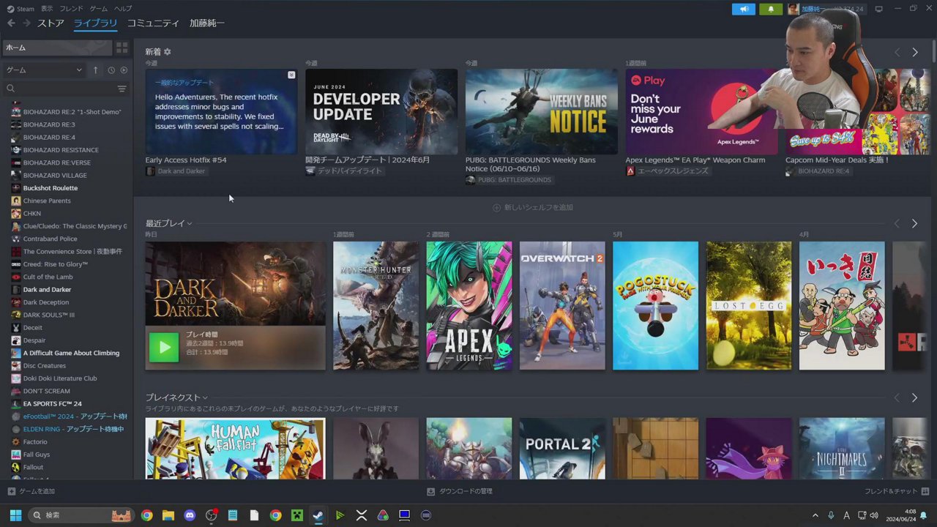Screen dimensions: 937x527
Task: Switch to collections grid view icon
Action: (122, 48)
